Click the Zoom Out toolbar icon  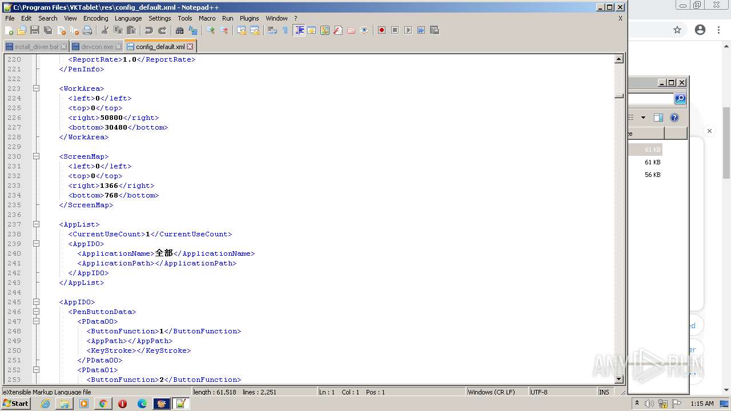pos(224,30)
